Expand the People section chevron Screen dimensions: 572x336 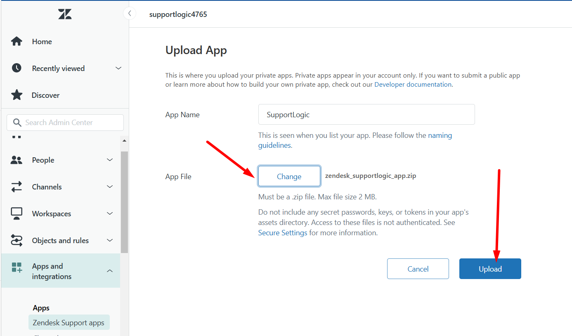(110, 160)
